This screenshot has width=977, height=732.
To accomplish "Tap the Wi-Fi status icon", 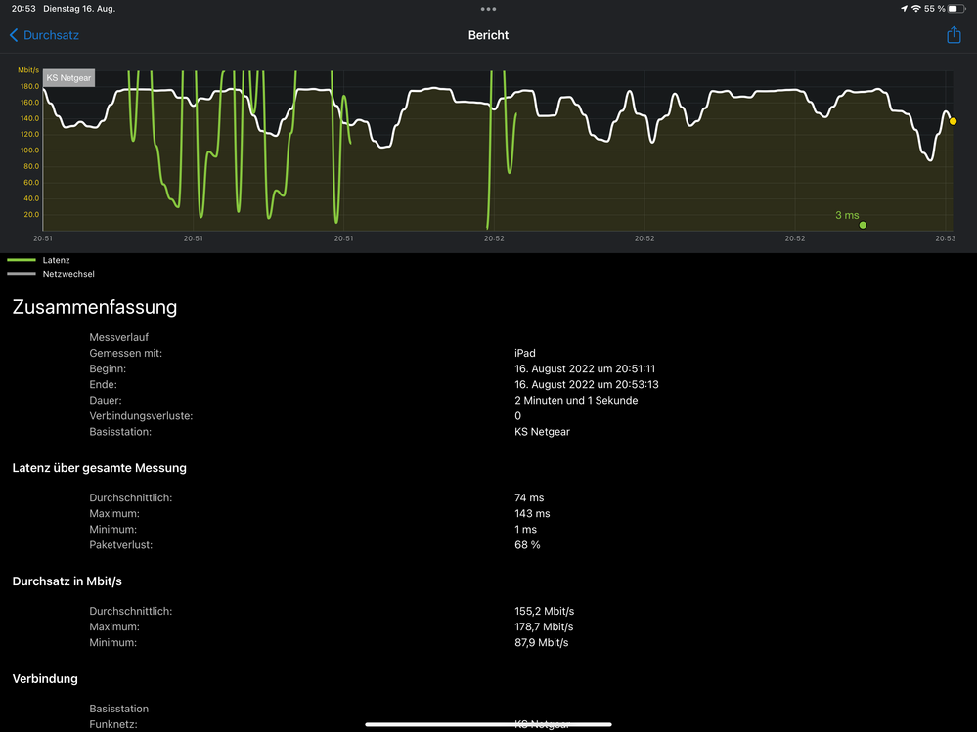I will coord(915,9).
